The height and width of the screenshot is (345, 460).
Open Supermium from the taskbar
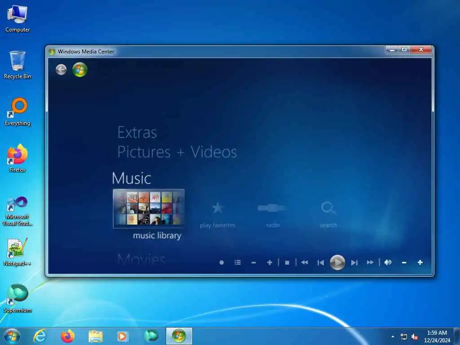151,336
